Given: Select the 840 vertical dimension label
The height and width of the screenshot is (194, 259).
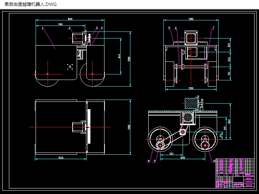Looking at the screenshot, I should point(119,56).
